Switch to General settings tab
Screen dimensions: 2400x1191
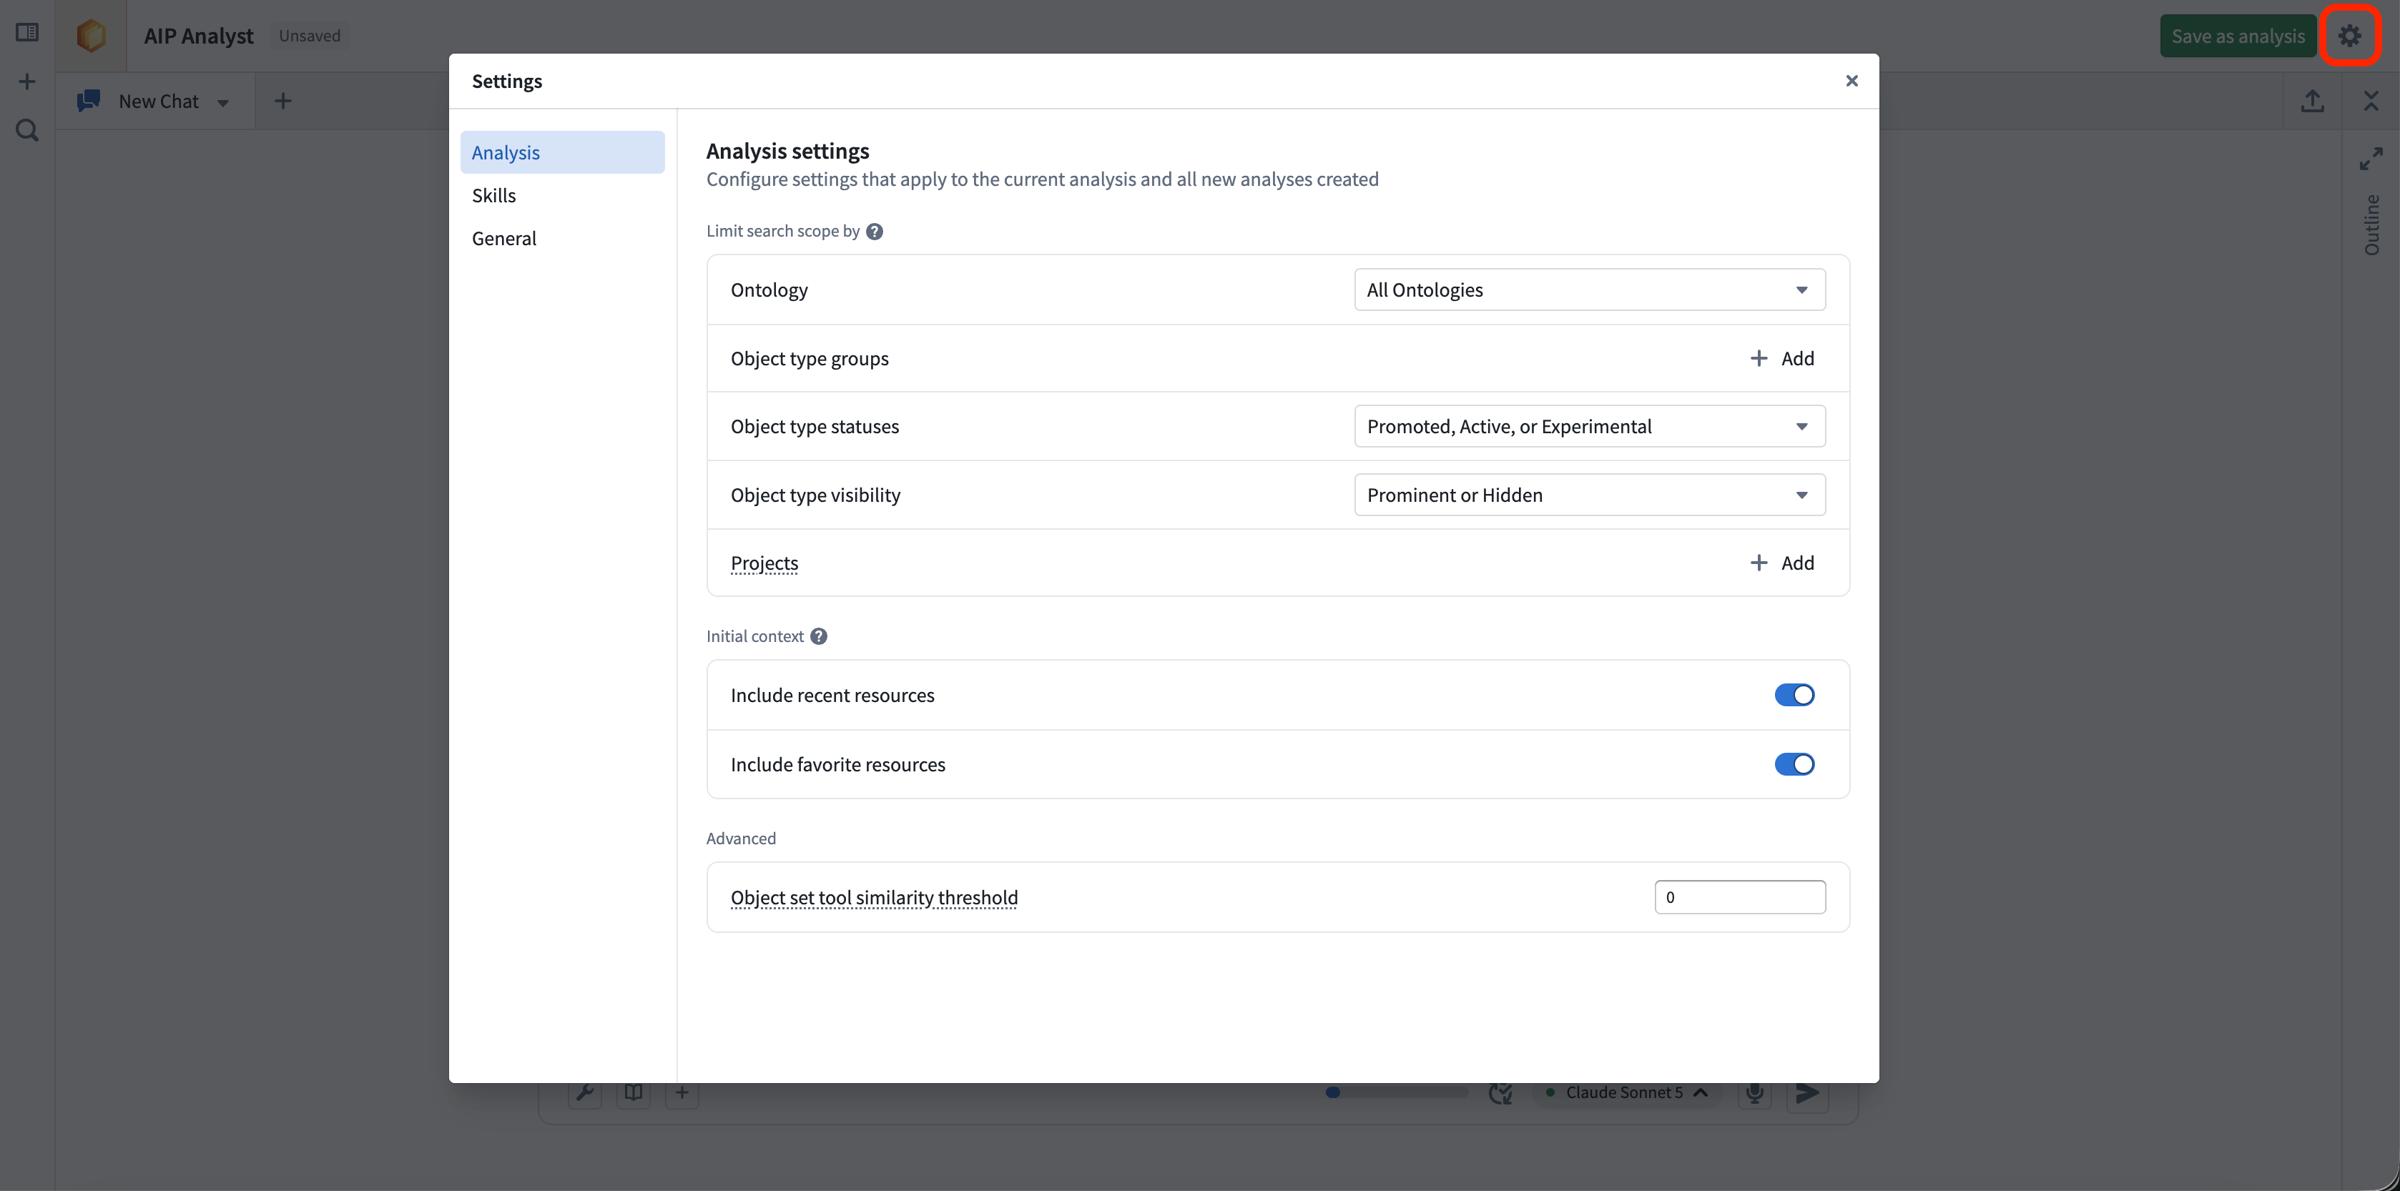(x=562, y=237)
